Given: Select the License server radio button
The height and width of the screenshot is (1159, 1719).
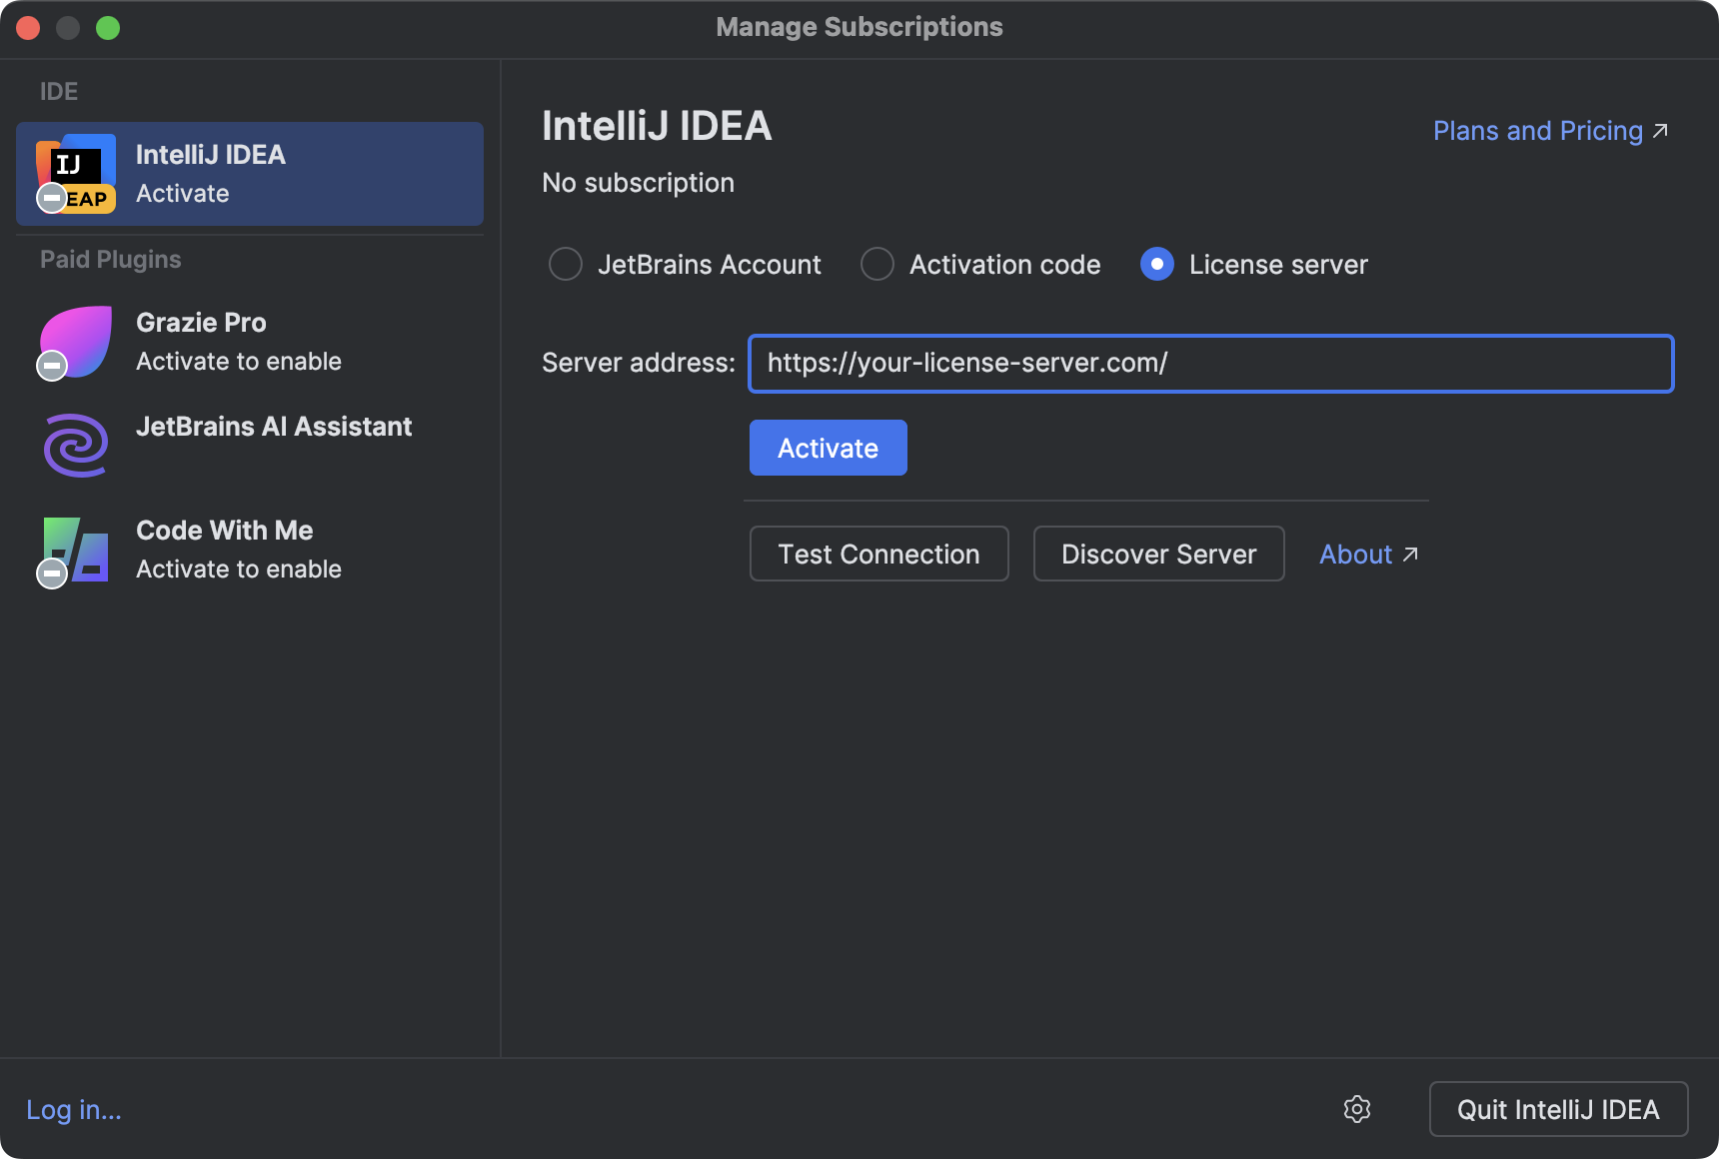Looking at the screenshot, I should [1156, 264].
